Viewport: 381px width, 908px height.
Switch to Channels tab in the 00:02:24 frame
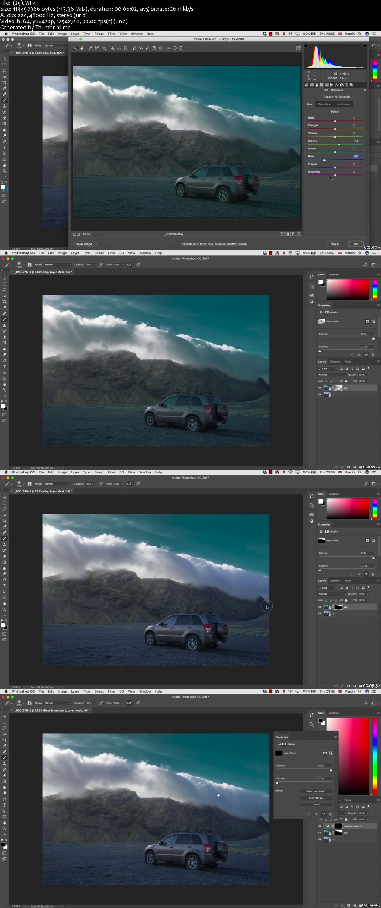(335, 362)
